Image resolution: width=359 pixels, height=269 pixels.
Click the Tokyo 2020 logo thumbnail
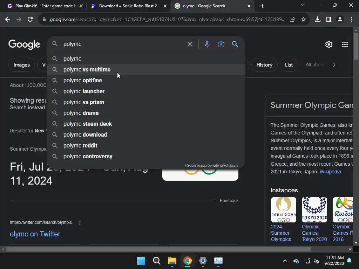click(314, 210)
